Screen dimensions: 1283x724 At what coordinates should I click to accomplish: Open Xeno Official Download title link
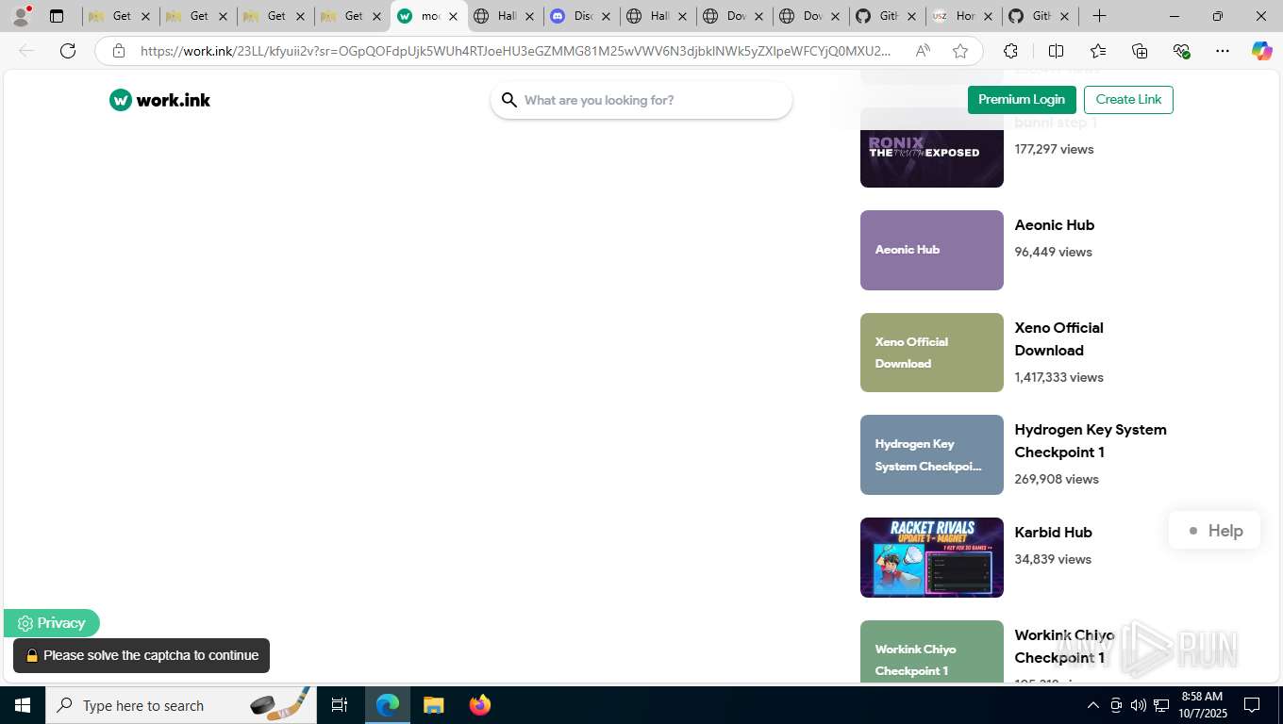[x=1058, y=339]
